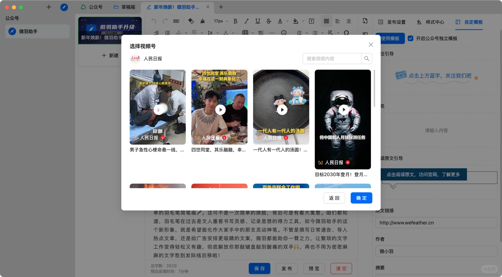Image resolution: width=502 pixels, height=277 pixels.
Task: Click the format painter brush icon
Action: [x=202, y=21]
